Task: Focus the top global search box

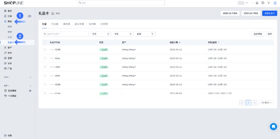Action: [x=121, y=3]
